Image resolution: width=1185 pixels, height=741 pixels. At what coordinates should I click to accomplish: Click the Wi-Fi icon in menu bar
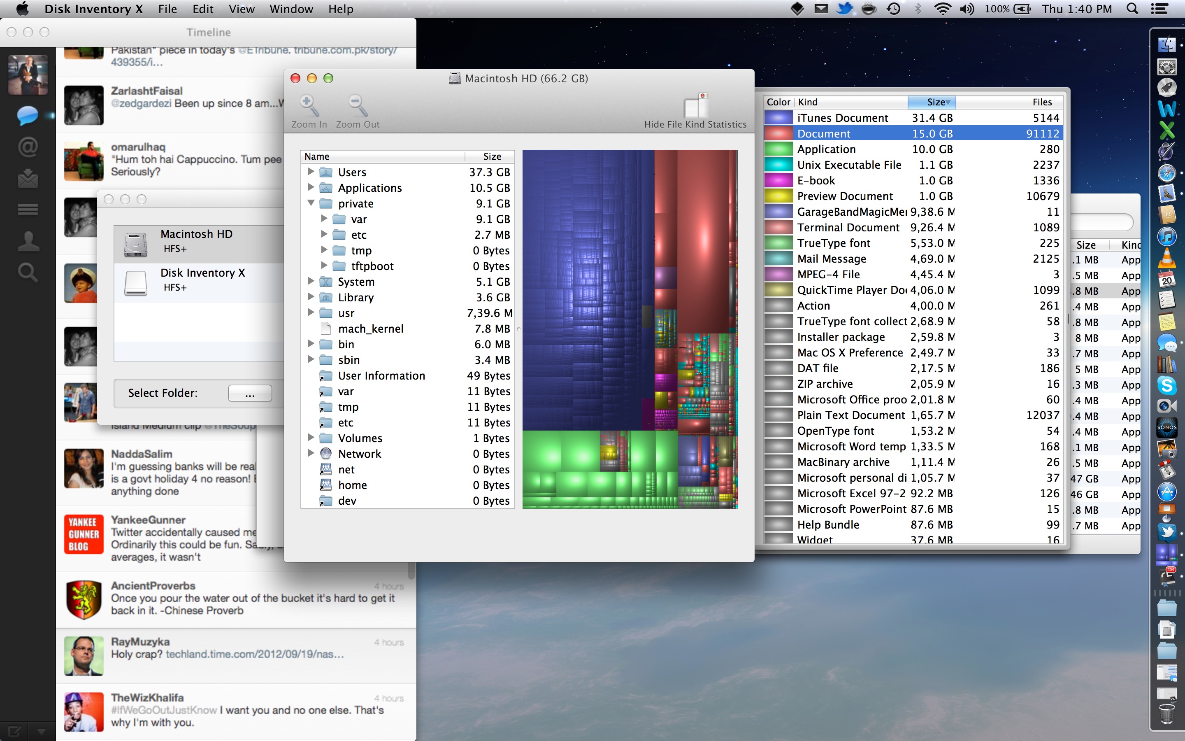click(x=943, y=9)
